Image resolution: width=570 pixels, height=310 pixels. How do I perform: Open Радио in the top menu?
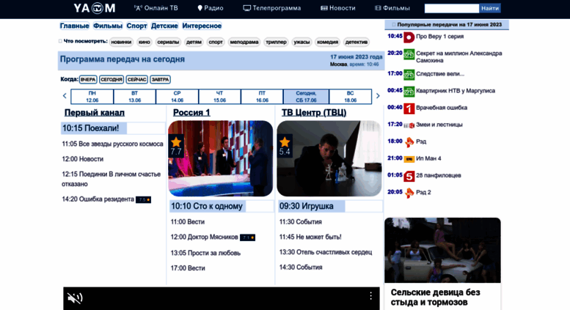(210, 8)
